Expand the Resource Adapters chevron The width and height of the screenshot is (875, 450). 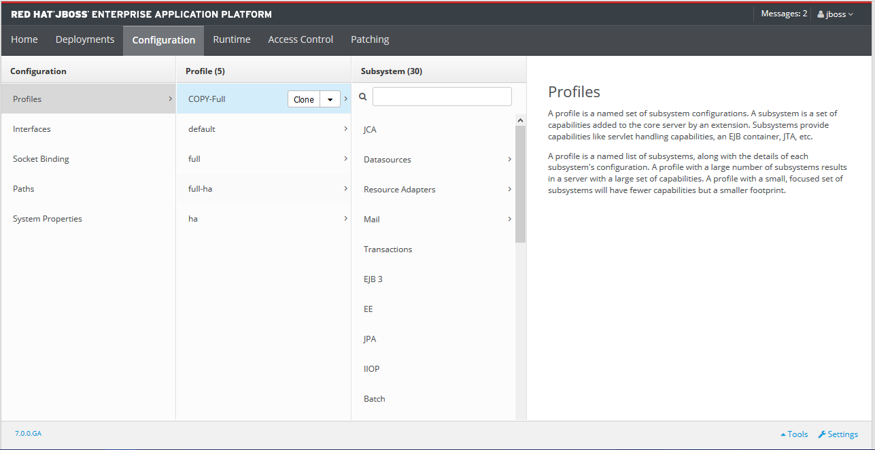(x=510, y=189)
